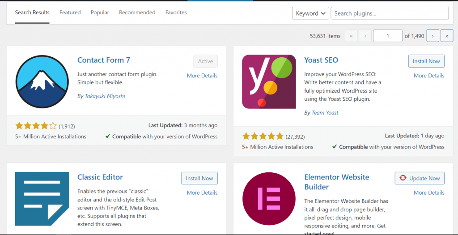458x235 pixels.
Task: Click the Elementor plugin logo
Action: 269,199
